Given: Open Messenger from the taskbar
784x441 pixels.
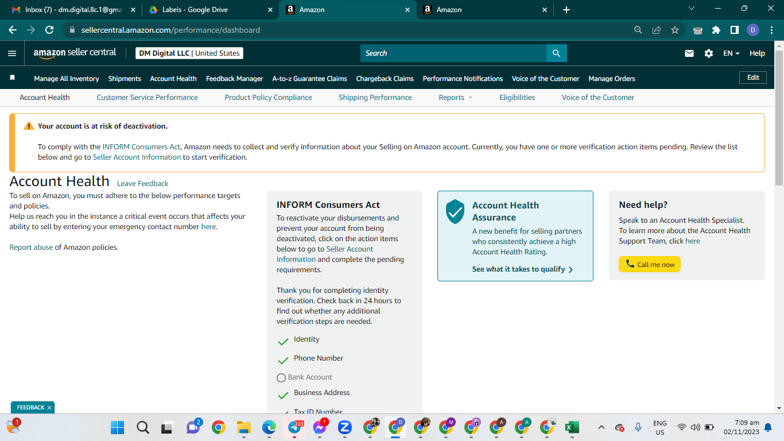Looking at the screenshot, I should tap(320, 427).
